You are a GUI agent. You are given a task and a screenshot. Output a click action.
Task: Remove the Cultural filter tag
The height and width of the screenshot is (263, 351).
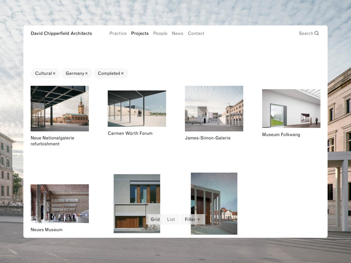pyautogui.click(x=54, y=73)
